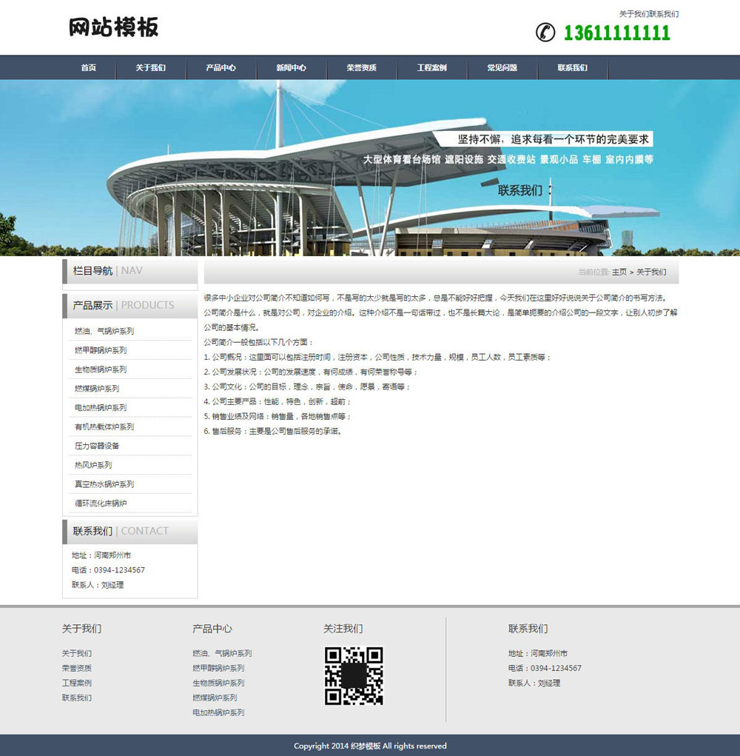Select 新闻中心 in the navigation bar

(292, 67)
